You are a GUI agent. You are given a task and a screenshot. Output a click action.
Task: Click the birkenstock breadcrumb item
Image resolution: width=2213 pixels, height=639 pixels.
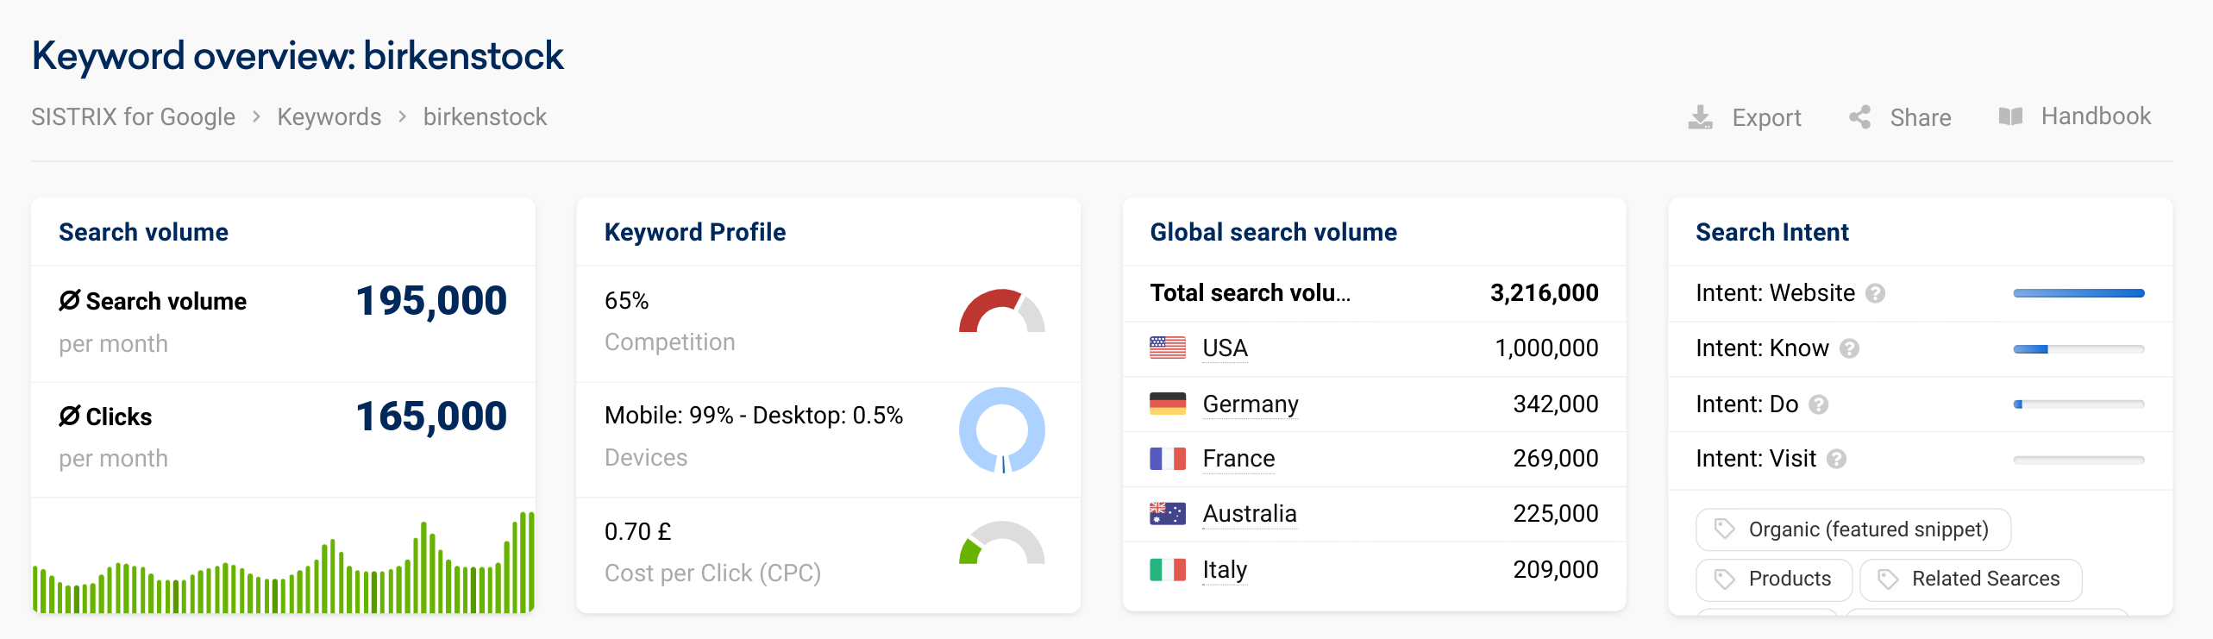coord(485,116)
